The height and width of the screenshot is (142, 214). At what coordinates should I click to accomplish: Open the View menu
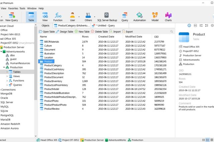click(4, 8)
